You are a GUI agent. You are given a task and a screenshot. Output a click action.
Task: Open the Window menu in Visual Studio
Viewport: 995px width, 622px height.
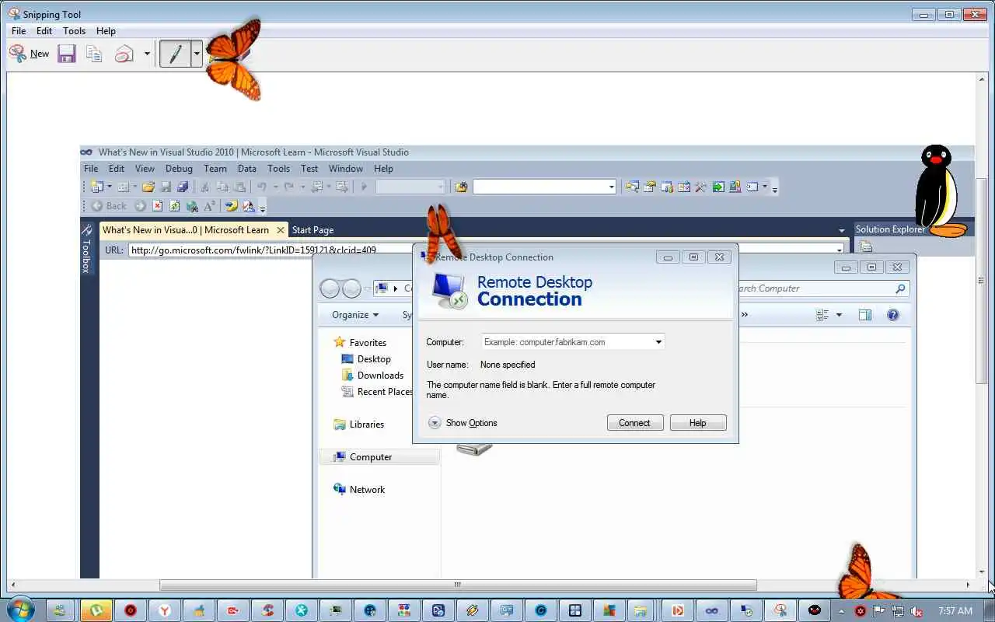(346, 168)
